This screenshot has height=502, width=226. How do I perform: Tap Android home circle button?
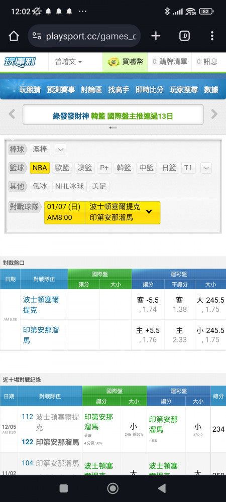coord(112,488)
